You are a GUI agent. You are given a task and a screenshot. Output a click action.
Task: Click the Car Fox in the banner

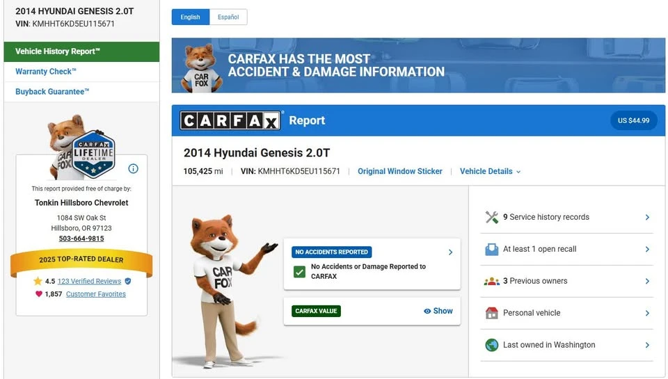(201, 67)
